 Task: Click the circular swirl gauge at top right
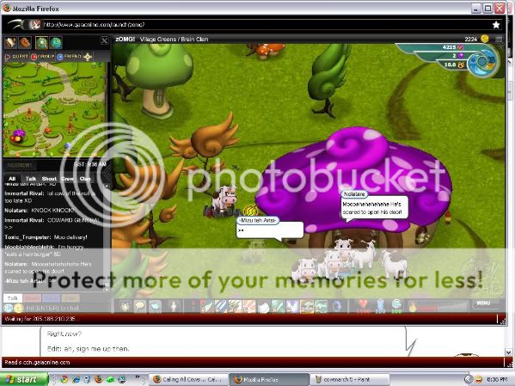pyautogui.click(x=481, y=62)
